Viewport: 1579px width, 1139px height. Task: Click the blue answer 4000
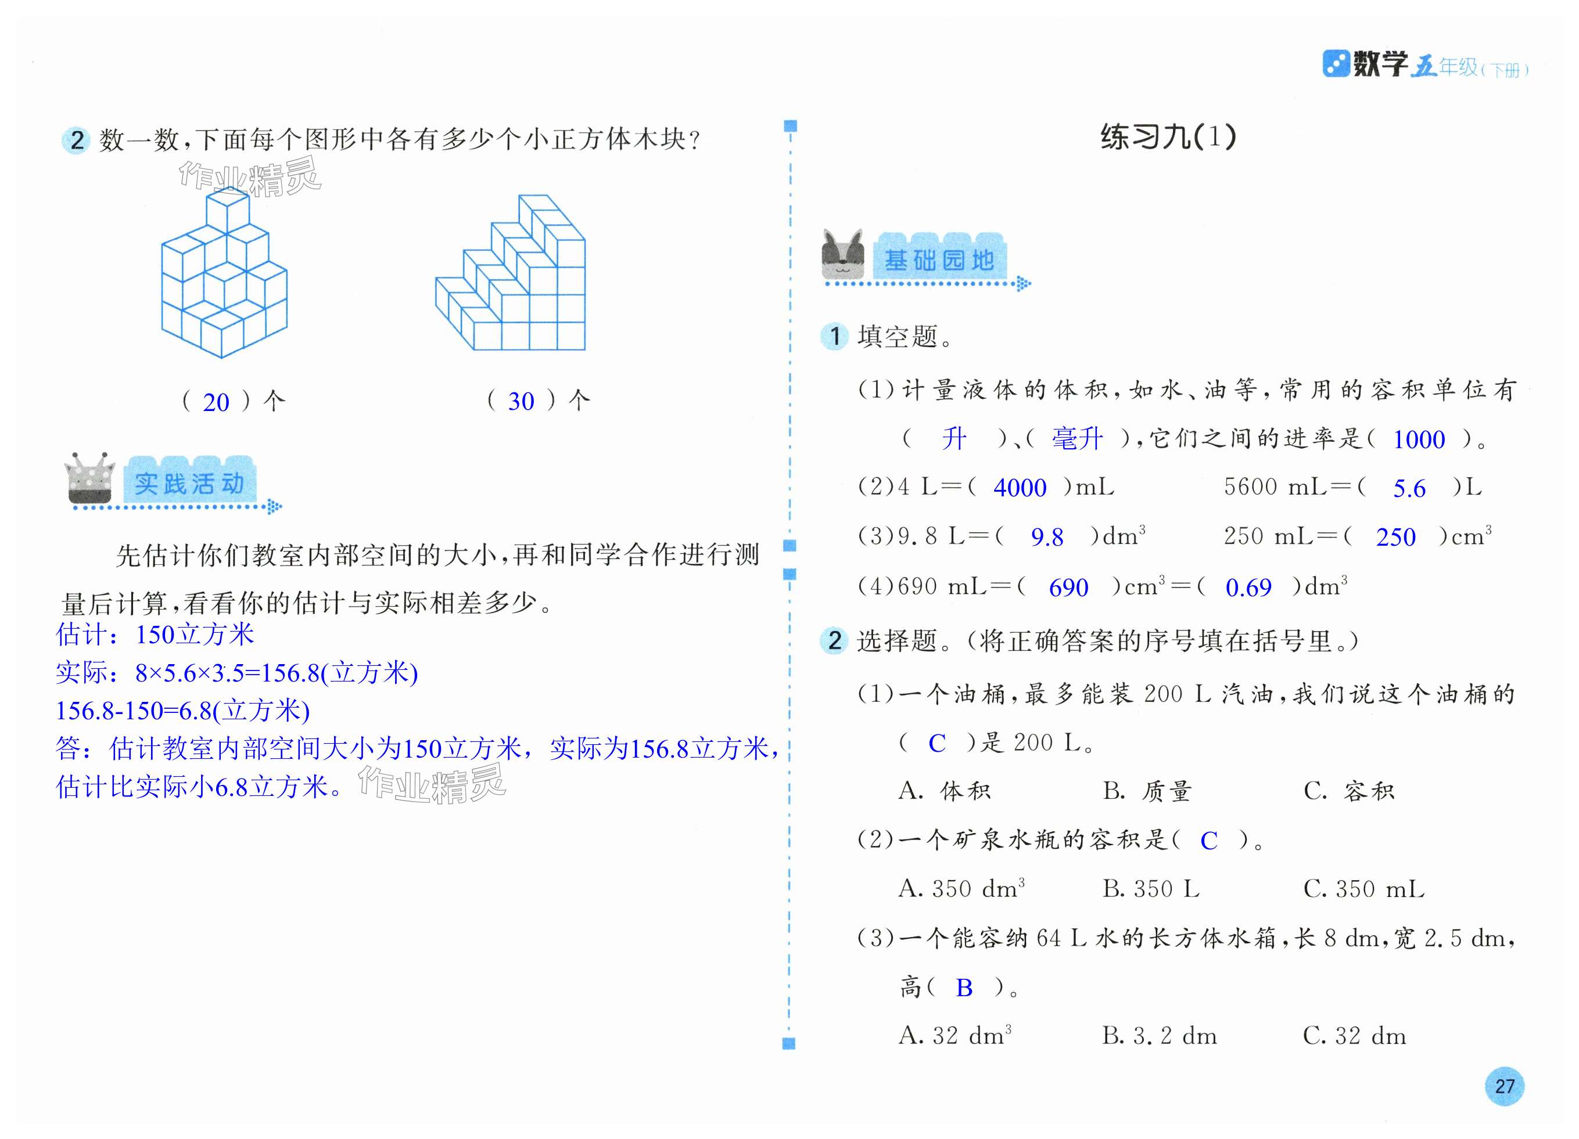1020,488
